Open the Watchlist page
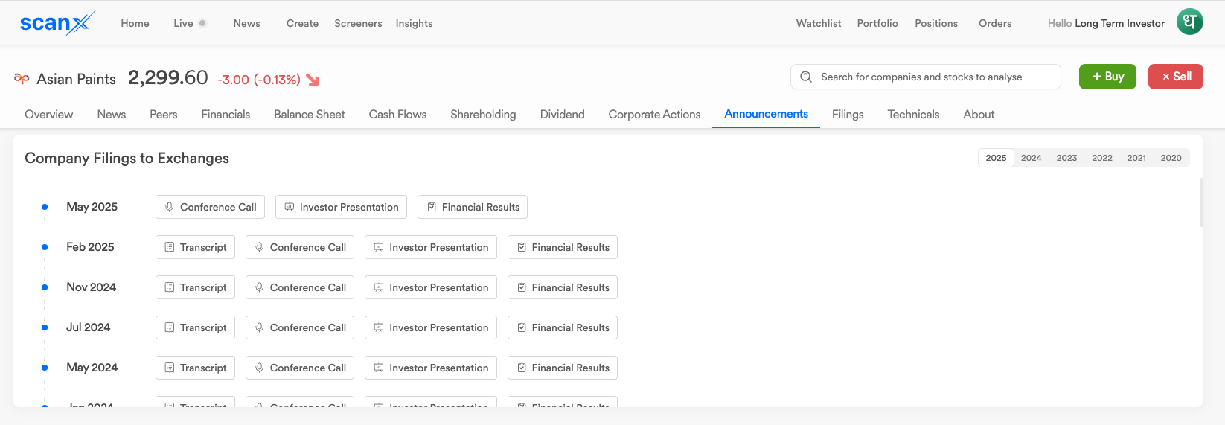Image resolution: width=1225 pixels, height=425 pixels. [819, 23]
